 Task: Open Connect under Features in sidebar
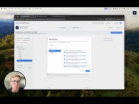pos(20,59)
